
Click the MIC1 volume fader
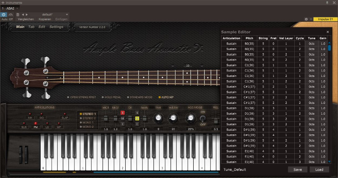[106, 119]
